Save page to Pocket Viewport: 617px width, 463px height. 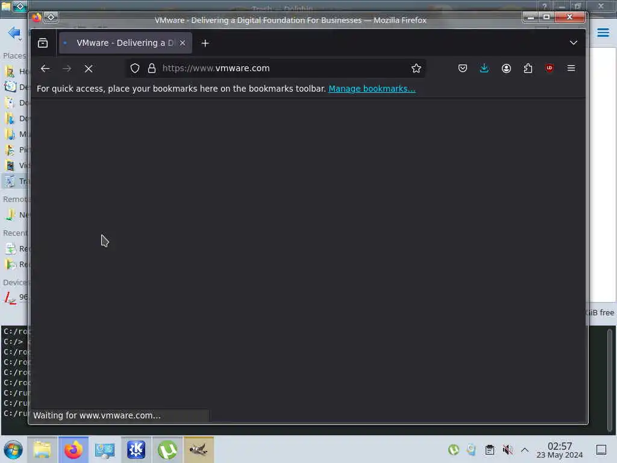tap(463, 68)
